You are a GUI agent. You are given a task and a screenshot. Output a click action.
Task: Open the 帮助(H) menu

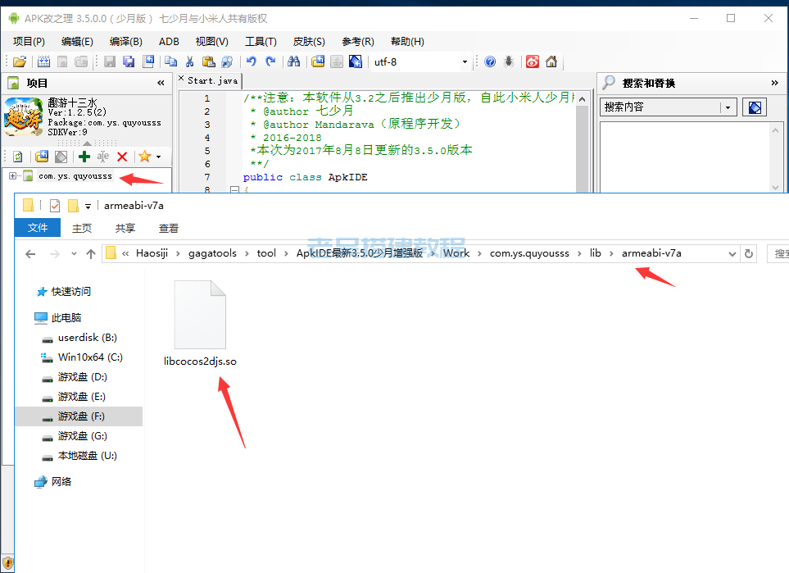click(407, 41)
